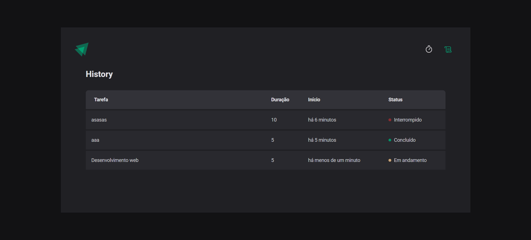
Task: Select the aaa task row
Action: click(x=95, y=140)
